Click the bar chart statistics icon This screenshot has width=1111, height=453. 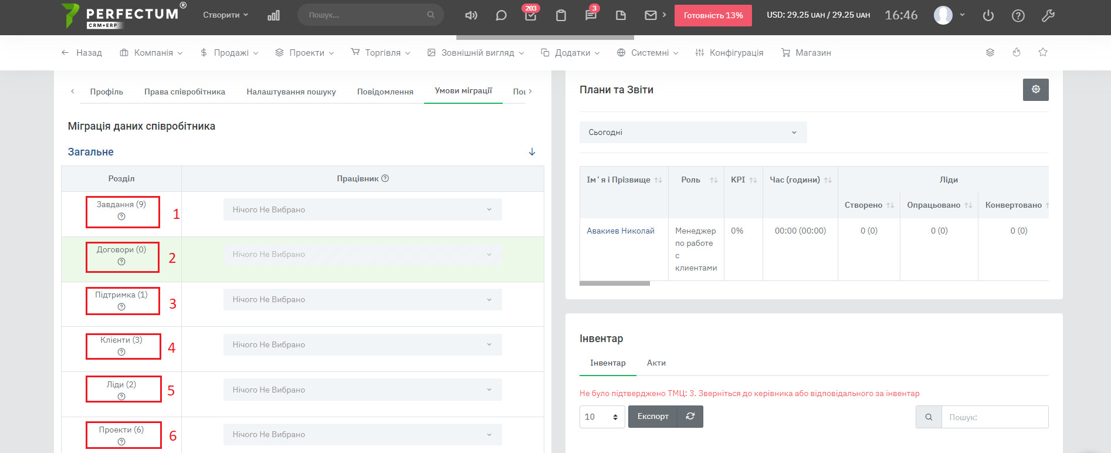point(273,15)
